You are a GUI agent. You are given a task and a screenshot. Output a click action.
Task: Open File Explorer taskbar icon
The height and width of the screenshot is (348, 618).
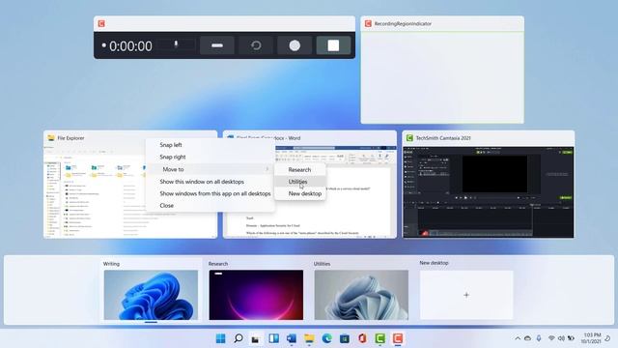[x=309, y=338]
